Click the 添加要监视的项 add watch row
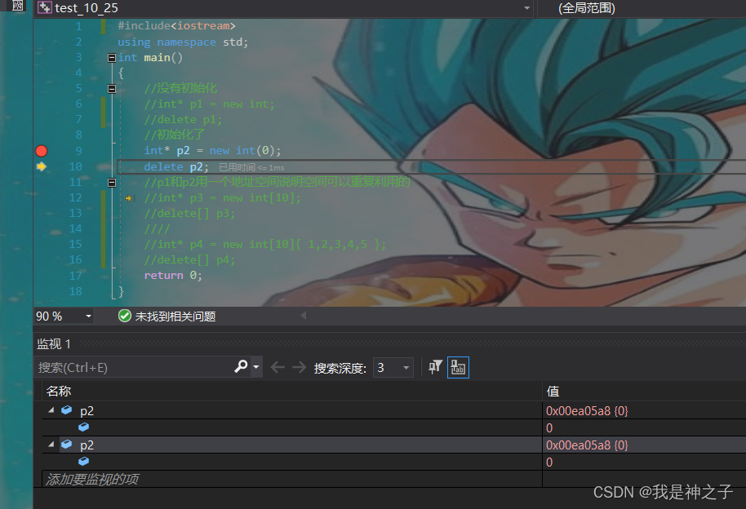746x509 pixels. 292,479
